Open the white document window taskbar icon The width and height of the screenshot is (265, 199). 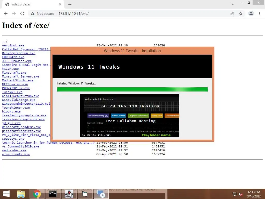[x=85, y=194]
